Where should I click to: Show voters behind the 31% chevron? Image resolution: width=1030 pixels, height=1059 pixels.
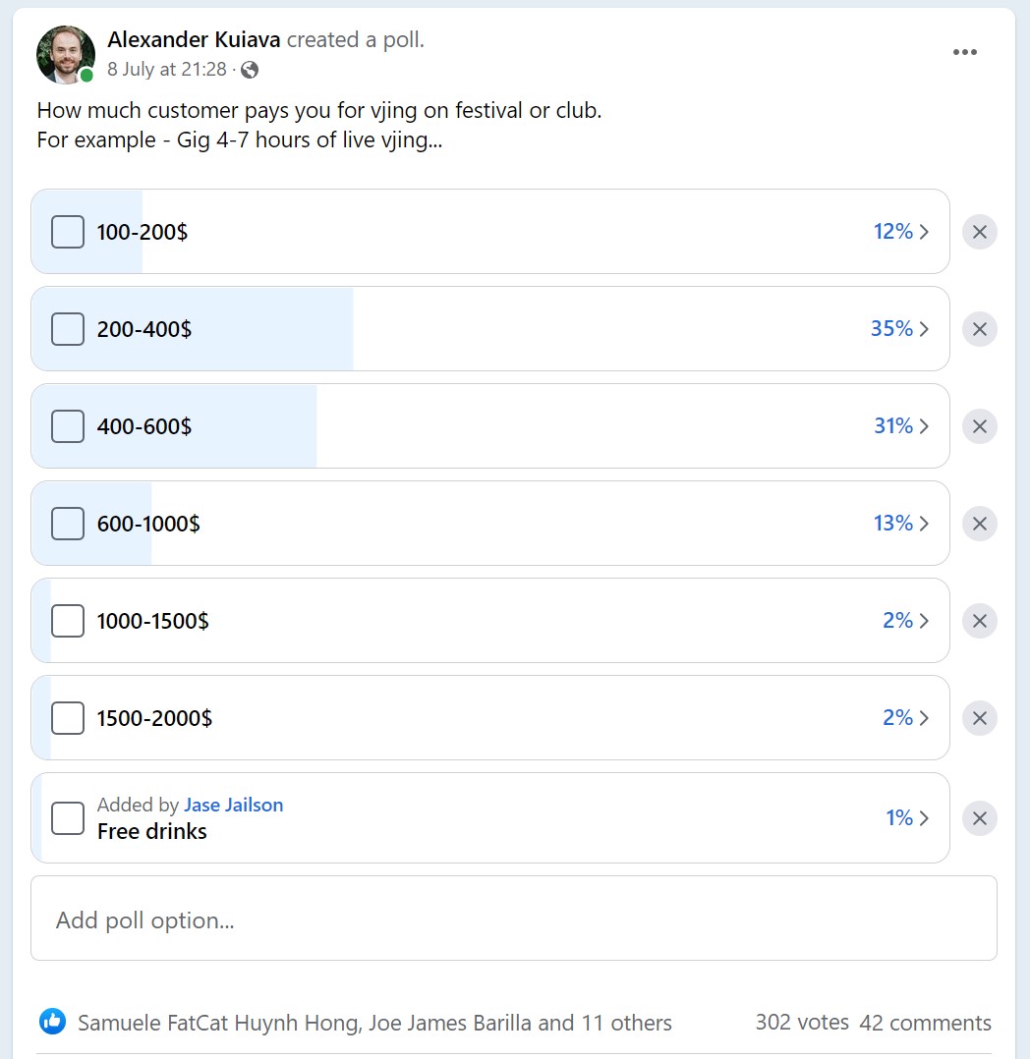(901, 426)
